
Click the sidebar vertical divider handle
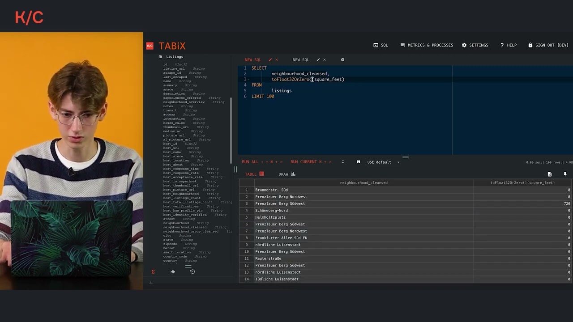tap(235, 169)
